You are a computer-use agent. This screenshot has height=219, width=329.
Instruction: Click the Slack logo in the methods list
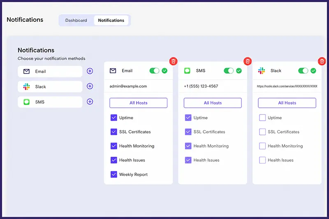[26, 86]
